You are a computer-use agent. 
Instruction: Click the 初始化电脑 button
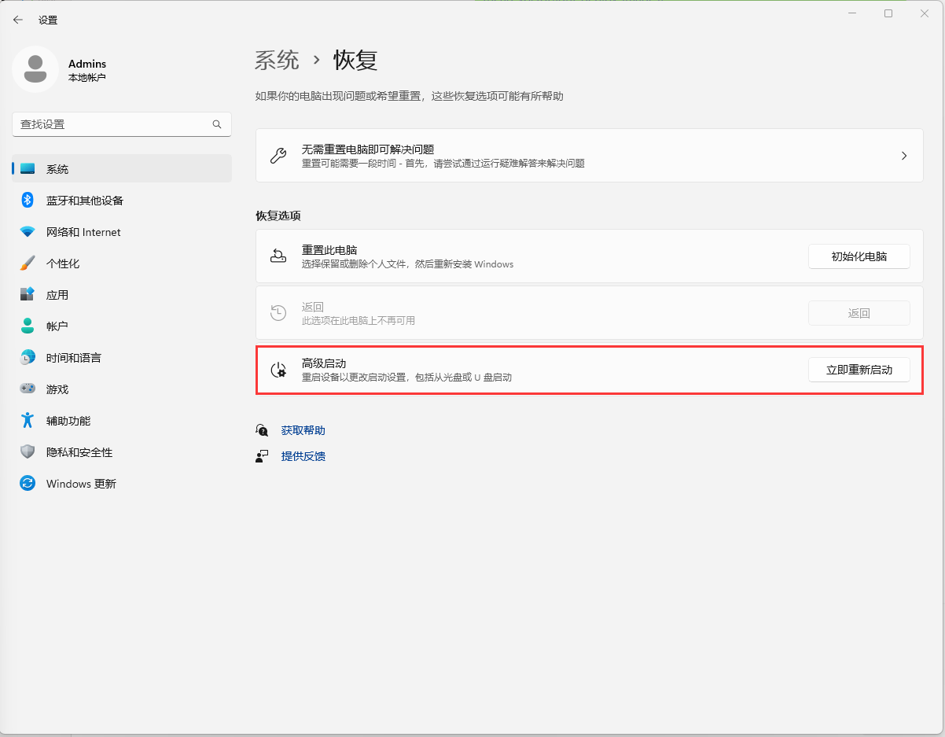click(x=859, y=256)
